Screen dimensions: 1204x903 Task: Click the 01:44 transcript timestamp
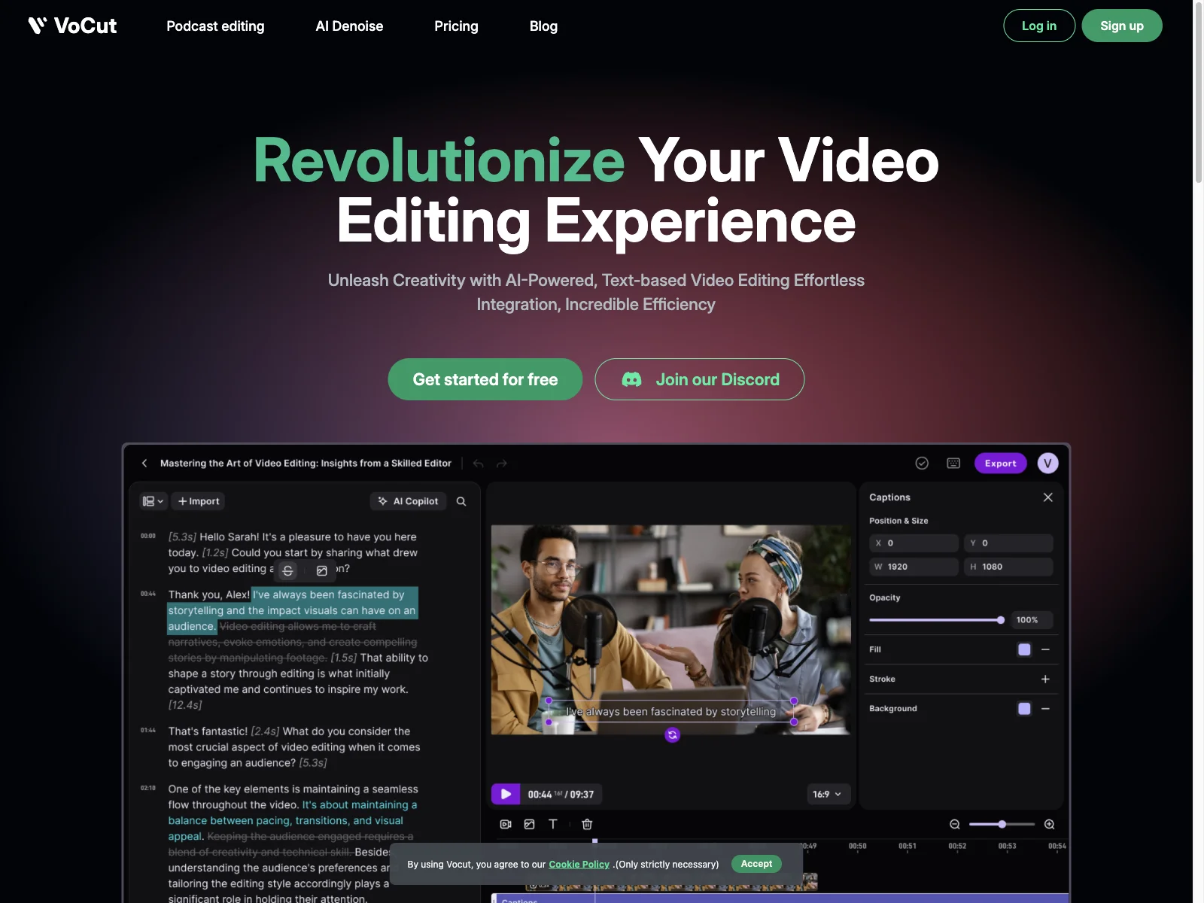(148, 730)
